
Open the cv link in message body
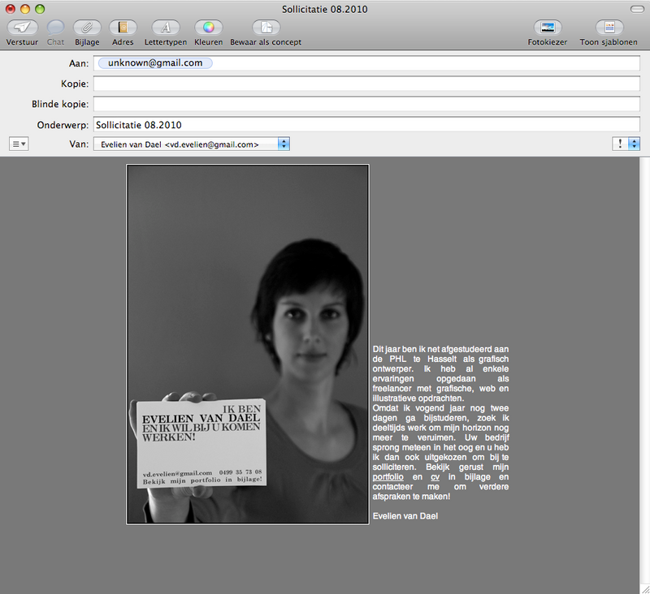(435, 477)
